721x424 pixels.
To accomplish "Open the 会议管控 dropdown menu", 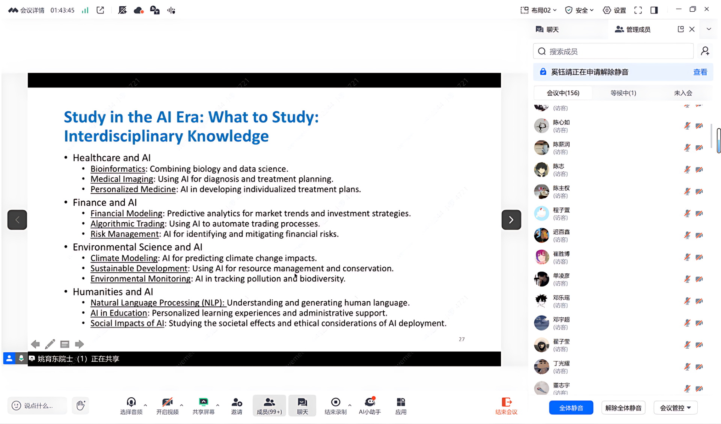I will point(675,408).
